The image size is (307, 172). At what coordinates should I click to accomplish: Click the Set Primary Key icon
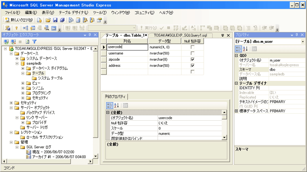point(17,28)
